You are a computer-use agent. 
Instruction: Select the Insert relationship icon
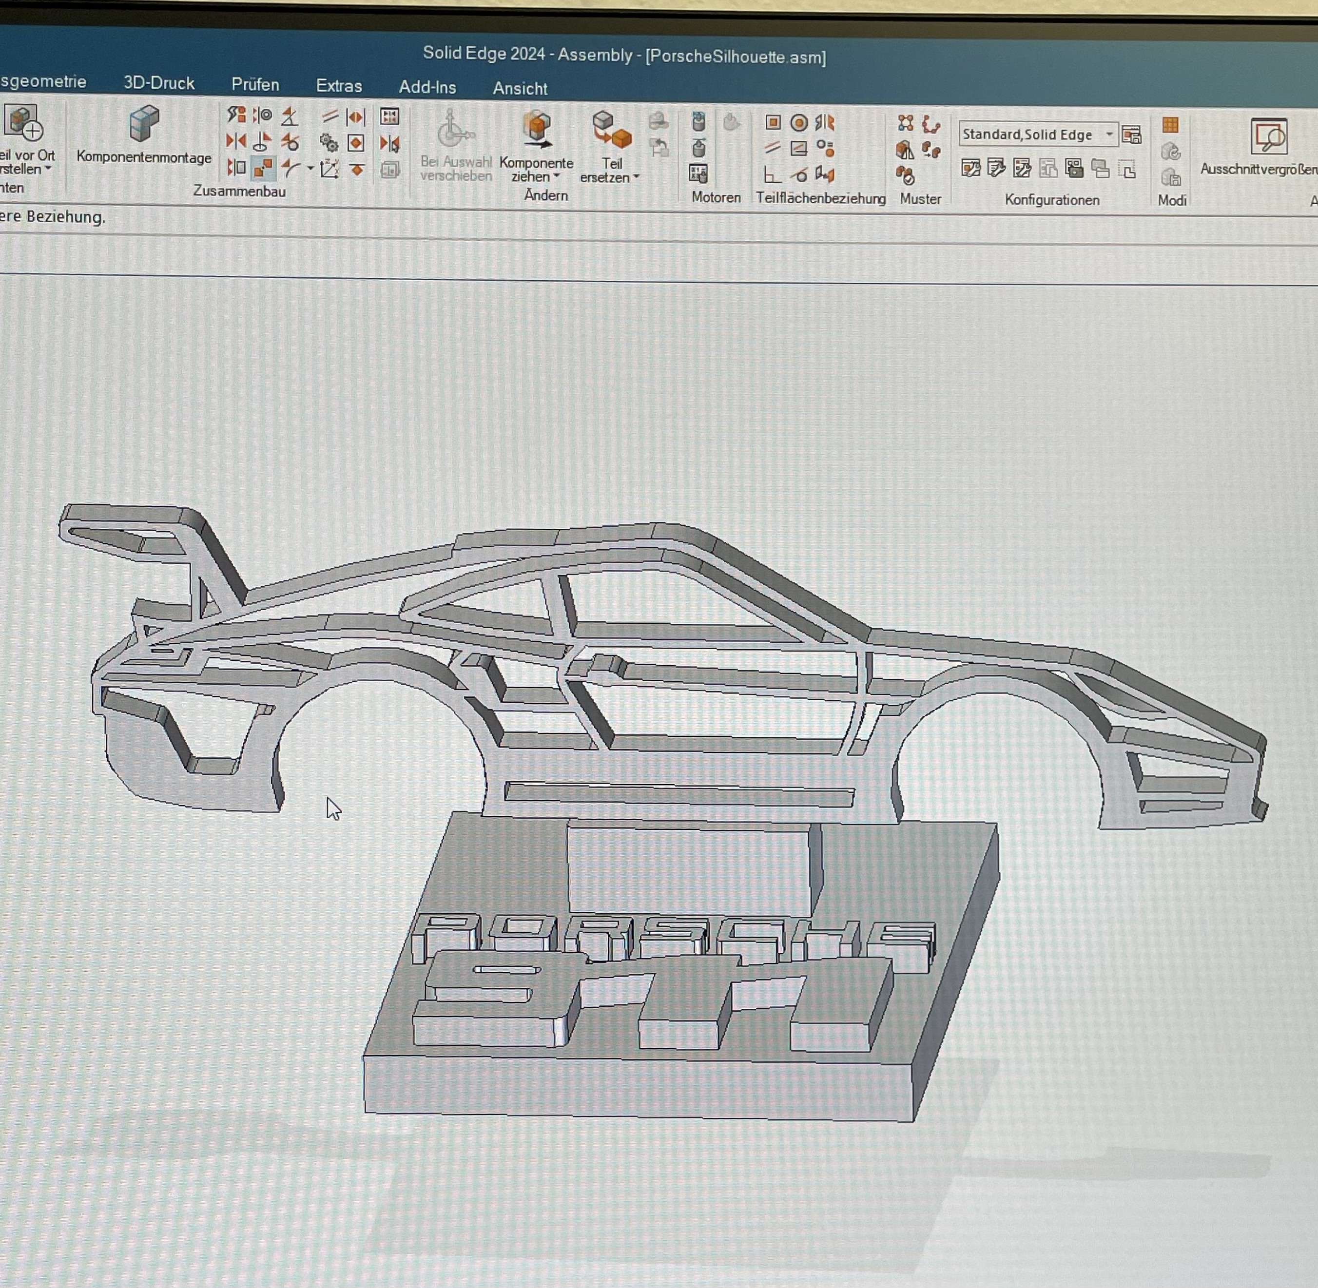263,142
